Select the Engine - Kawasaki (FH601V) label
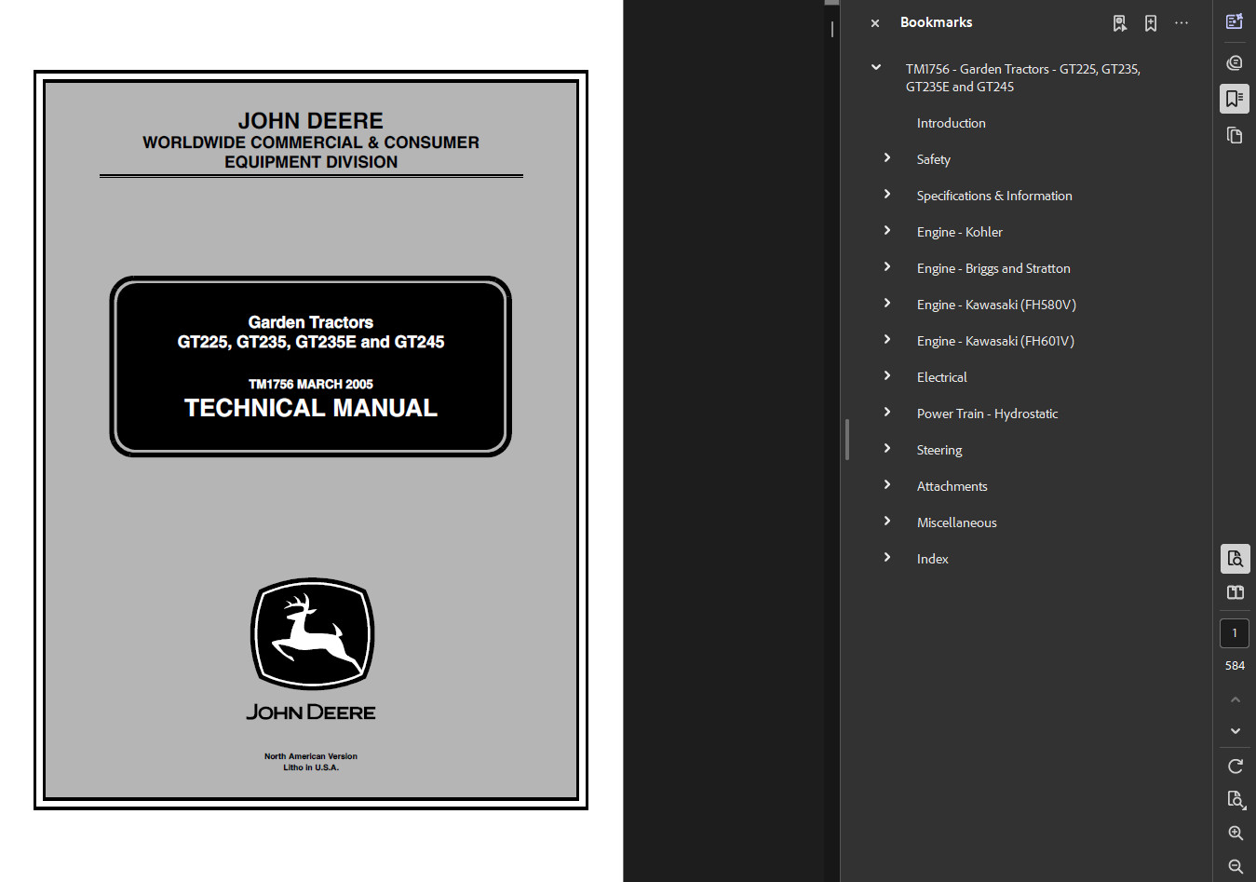 point(995,341)
